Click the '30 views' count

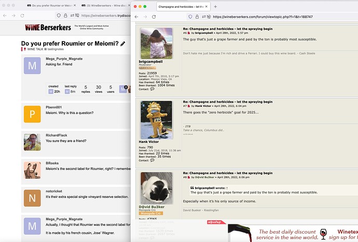pyautogui.click(x=99, y=89)
